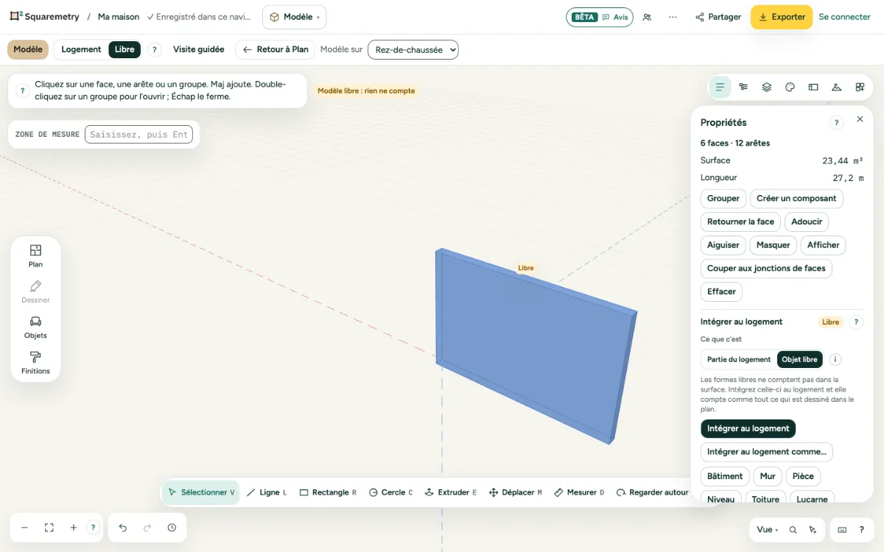Select the Déplacer tool

pos(516,492)
